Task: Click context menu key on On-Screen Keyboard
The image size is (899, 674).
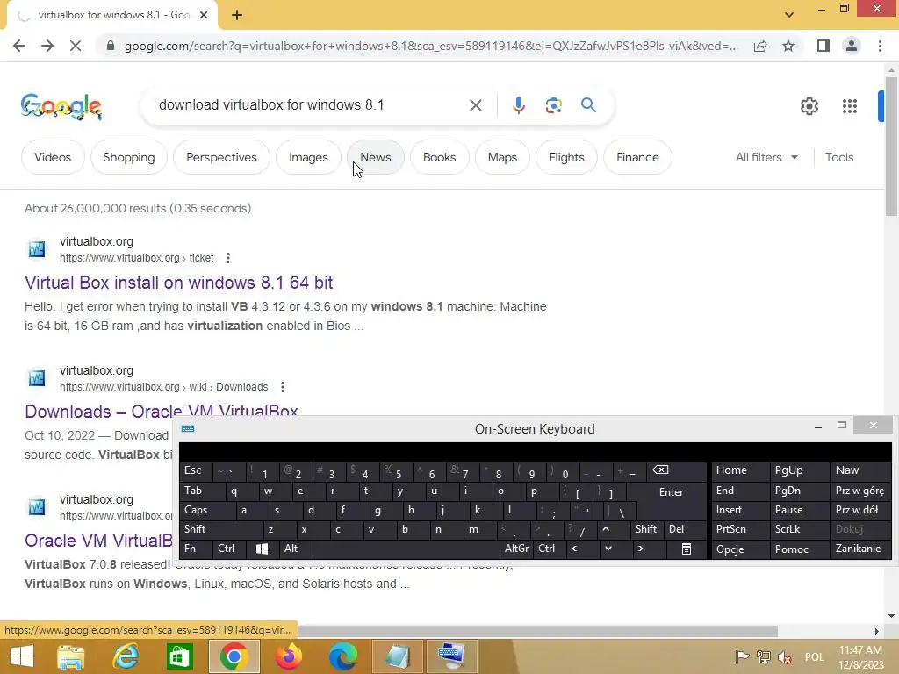Action: (x=687, y=549)
